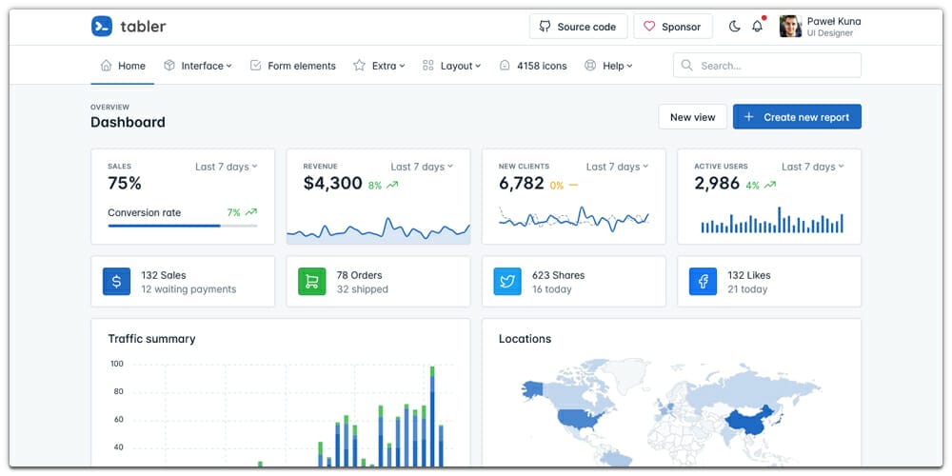Click the Facebook Likes icon

point(703,282)
